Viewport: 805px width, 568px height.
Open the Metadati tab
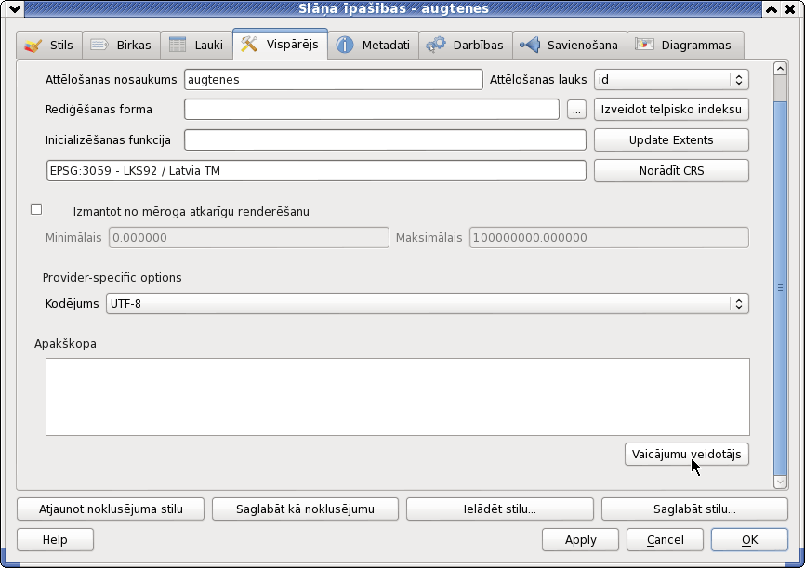(x=374, y=46)
